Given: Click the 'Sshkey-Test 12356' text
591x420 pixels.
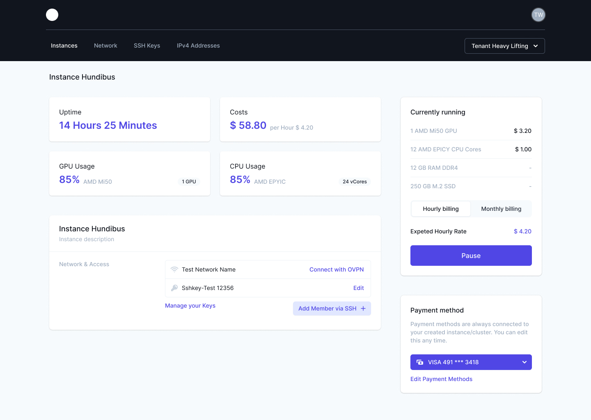Looking at the screenshot, I should click(208, 288).
